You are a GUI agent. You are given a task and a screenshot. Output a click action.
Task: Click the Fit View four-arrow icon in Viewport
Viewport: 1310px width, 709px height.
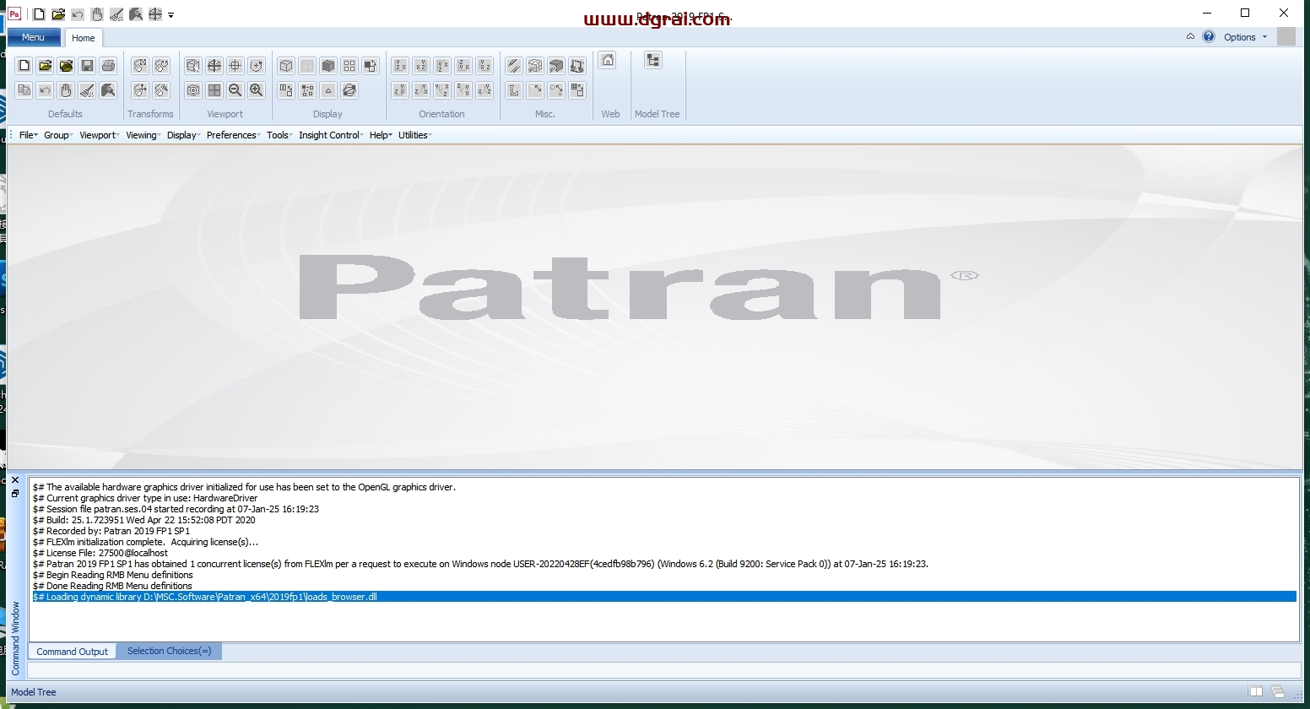214,66
